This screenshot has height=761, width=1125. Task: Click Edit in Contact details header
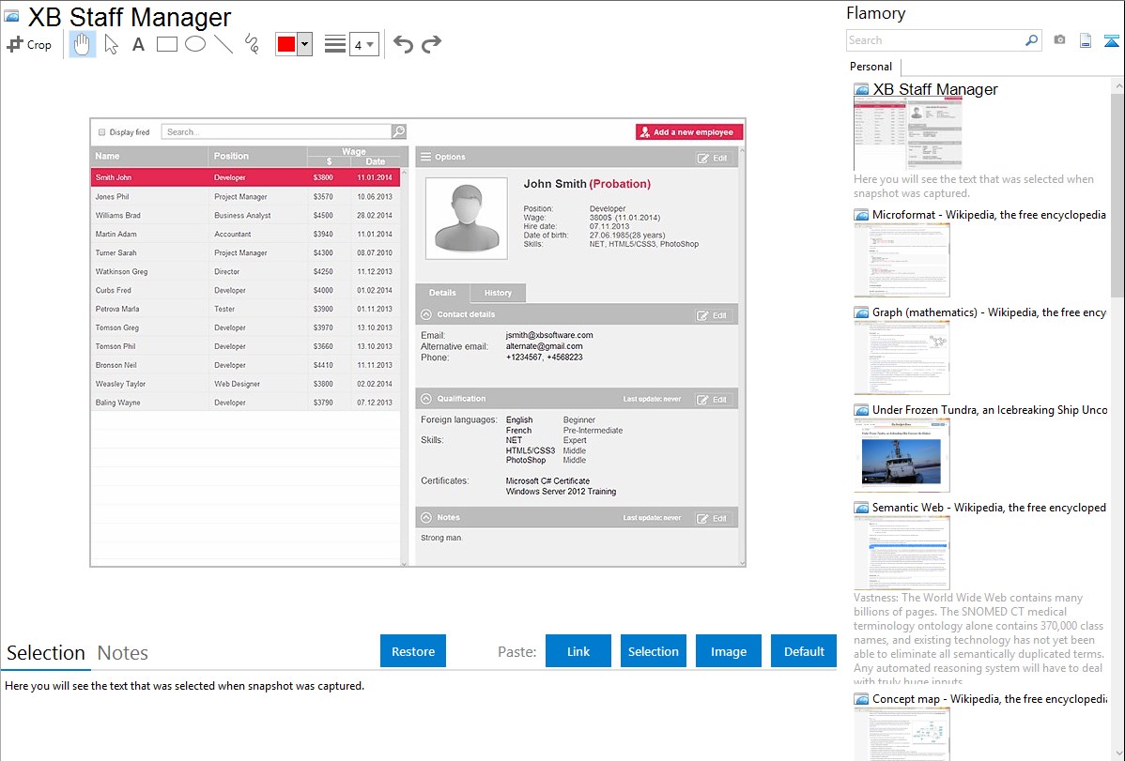coord(713,315)
